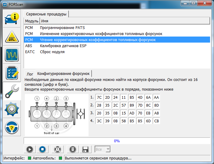214x164 pixels.
Task: Select the 'Сервисные процедуры' tab
Action: tap(46, 14)
